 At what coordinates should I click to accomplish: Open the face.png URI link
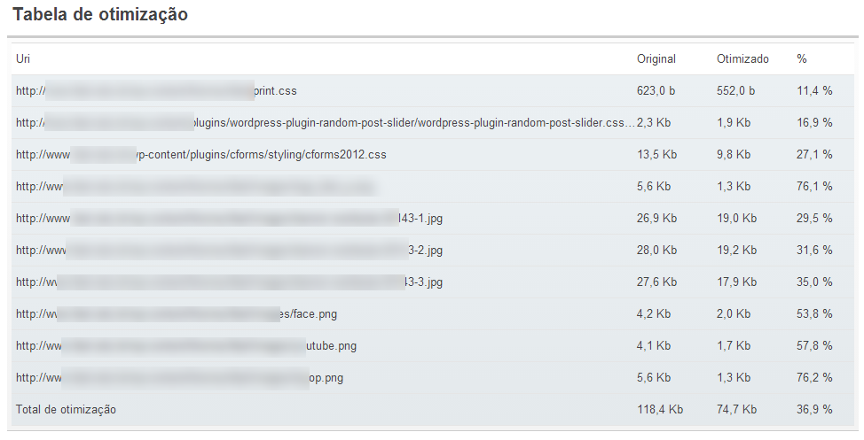177,314
